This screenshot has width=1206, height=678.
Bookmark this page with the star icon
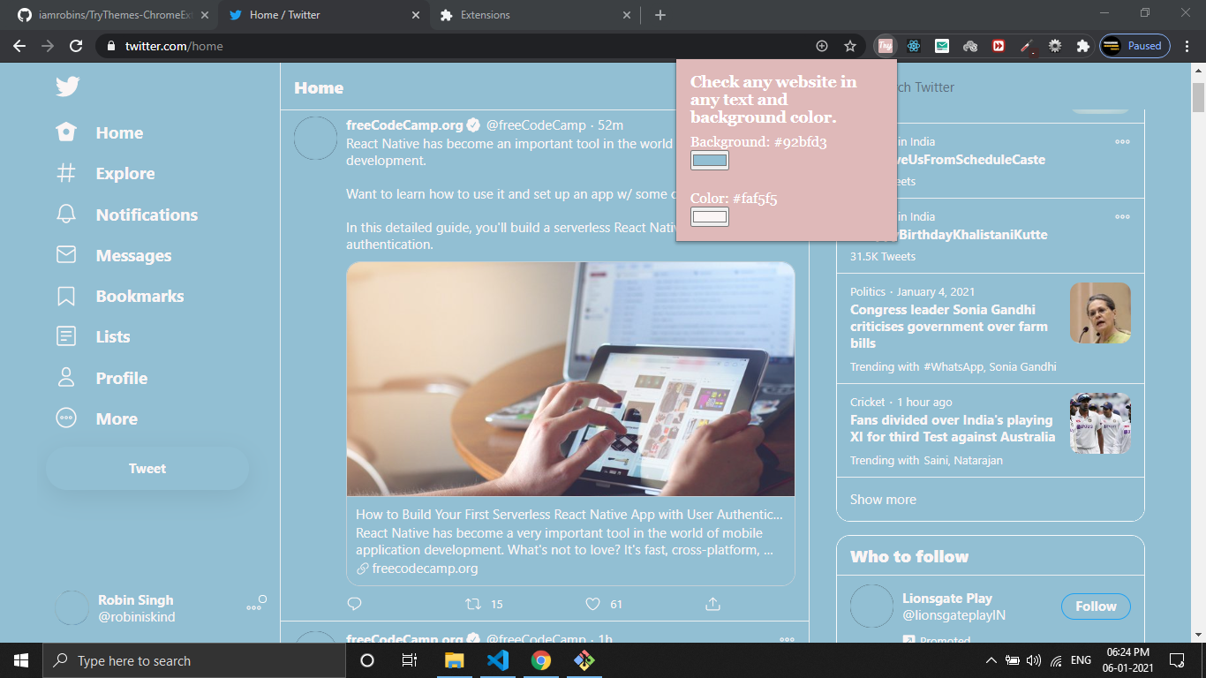[850, 46]
